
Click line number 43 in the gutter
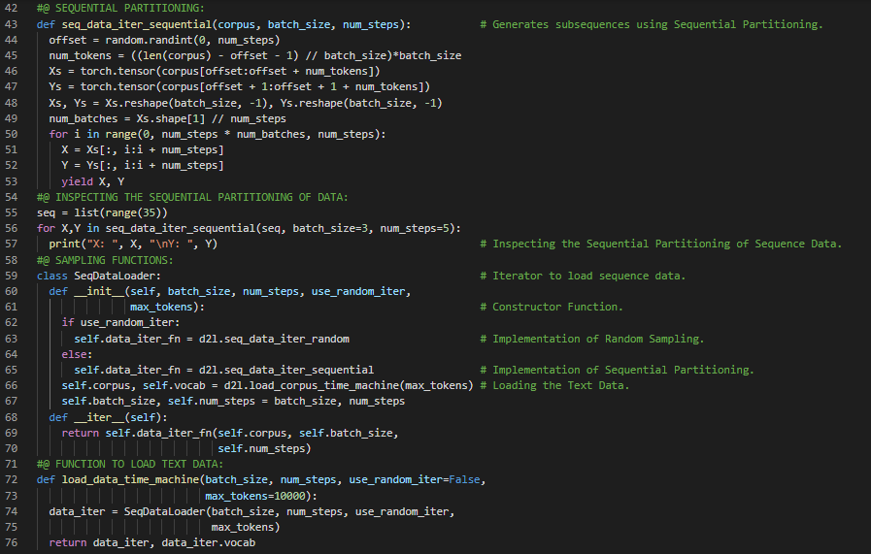[x=14, y=24]
